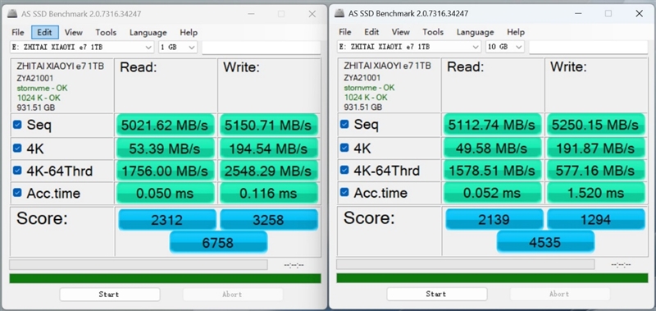Close the left AS SSD window
Screen dimensions: 656x311
pyautogui.click(x=312, y=14)
